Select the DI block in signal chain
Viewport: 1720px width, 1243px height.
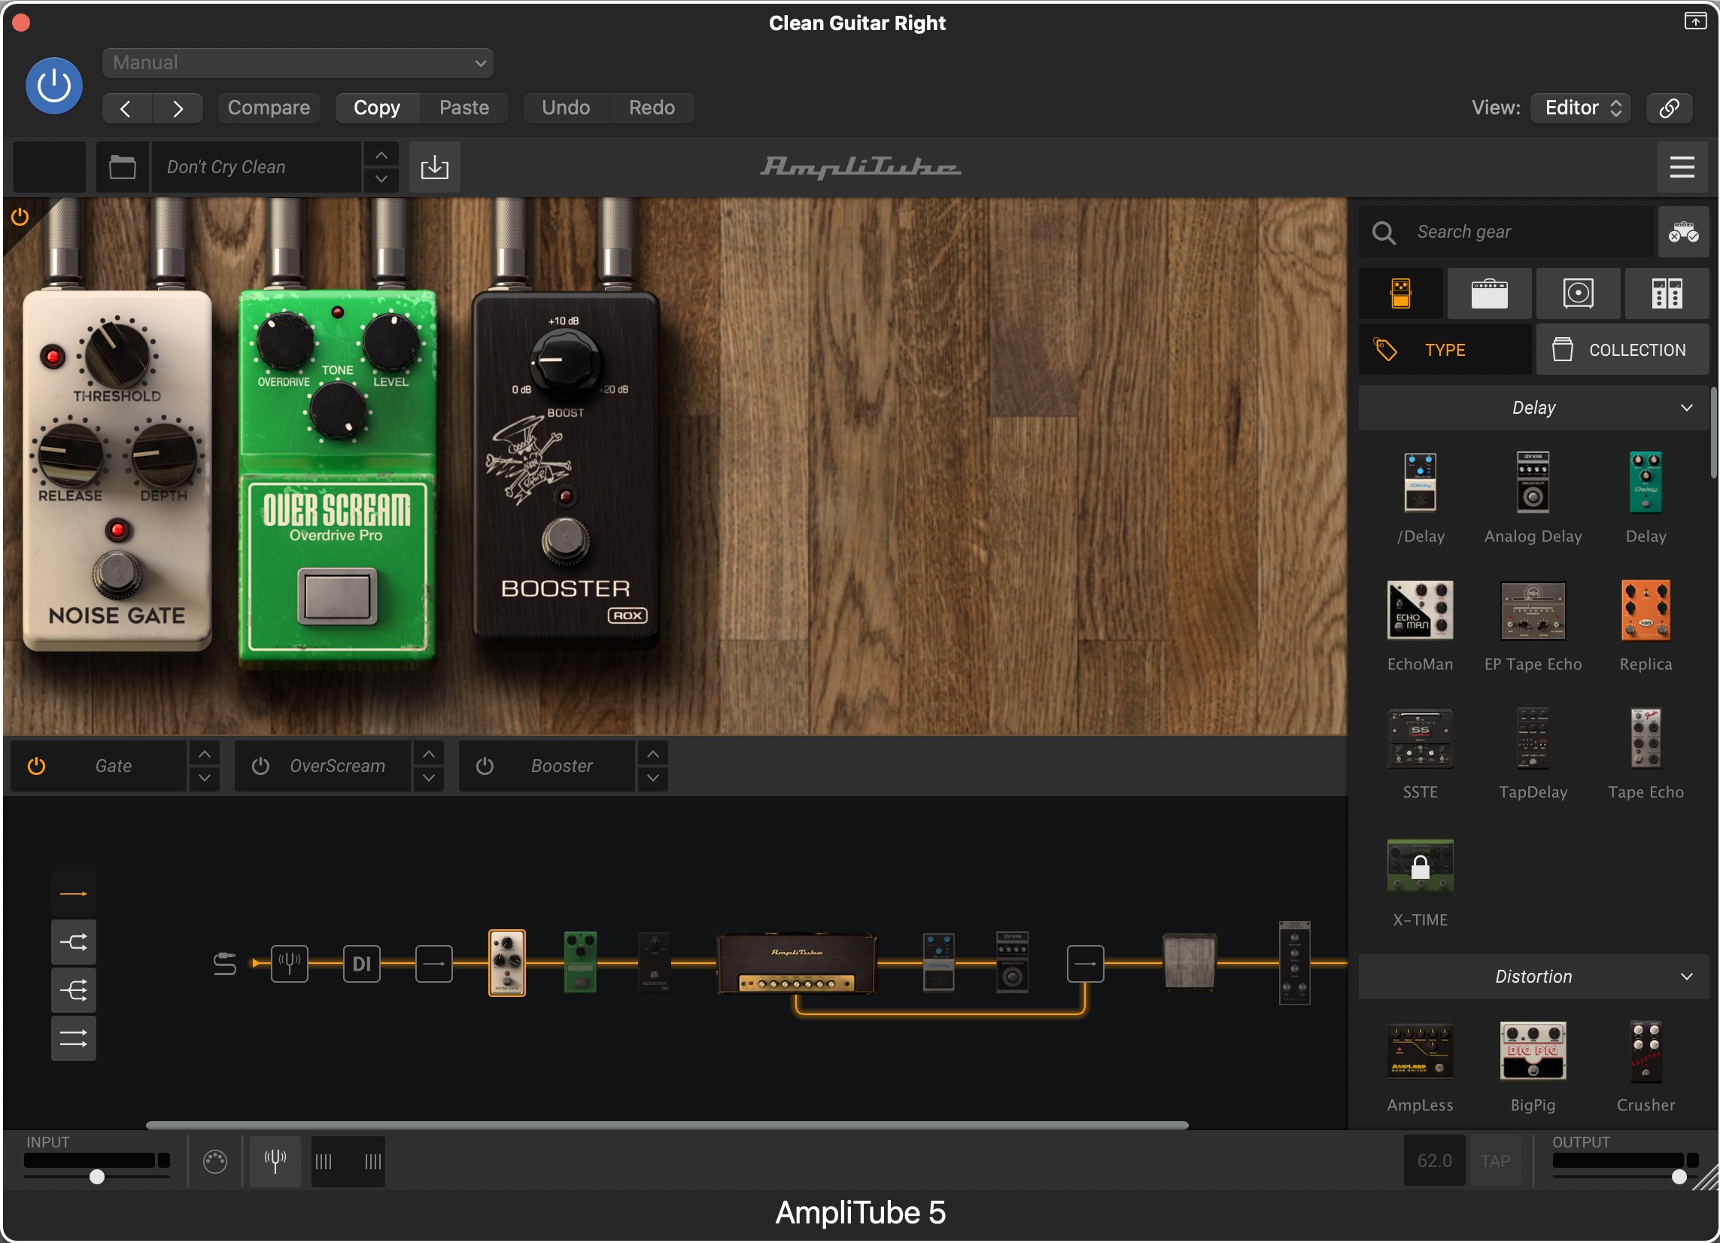[362, 964]
